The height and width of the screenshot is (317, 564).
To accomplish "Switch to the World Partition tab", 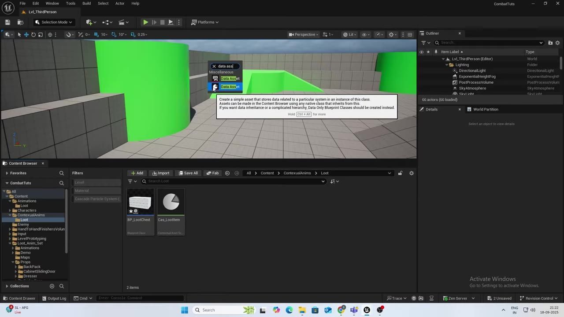I will (x=482, y=109).
